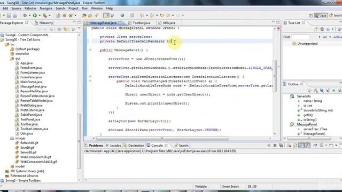Click the Last Edit Location icon
The width and height of the screenshot is (342, 192).
[162, 15]
